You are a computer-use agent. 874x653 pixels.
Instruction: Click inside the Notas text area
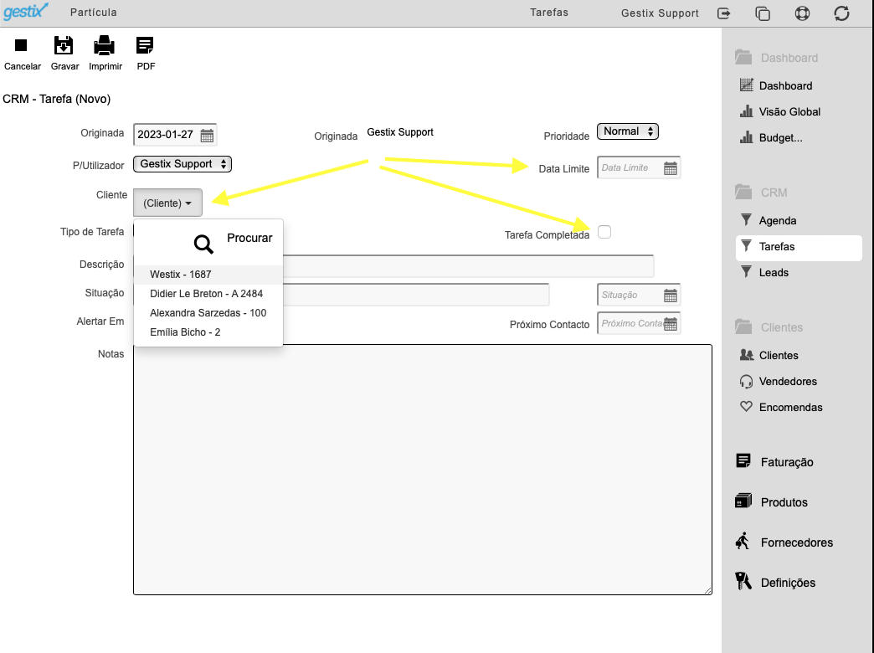click(423, 470)
